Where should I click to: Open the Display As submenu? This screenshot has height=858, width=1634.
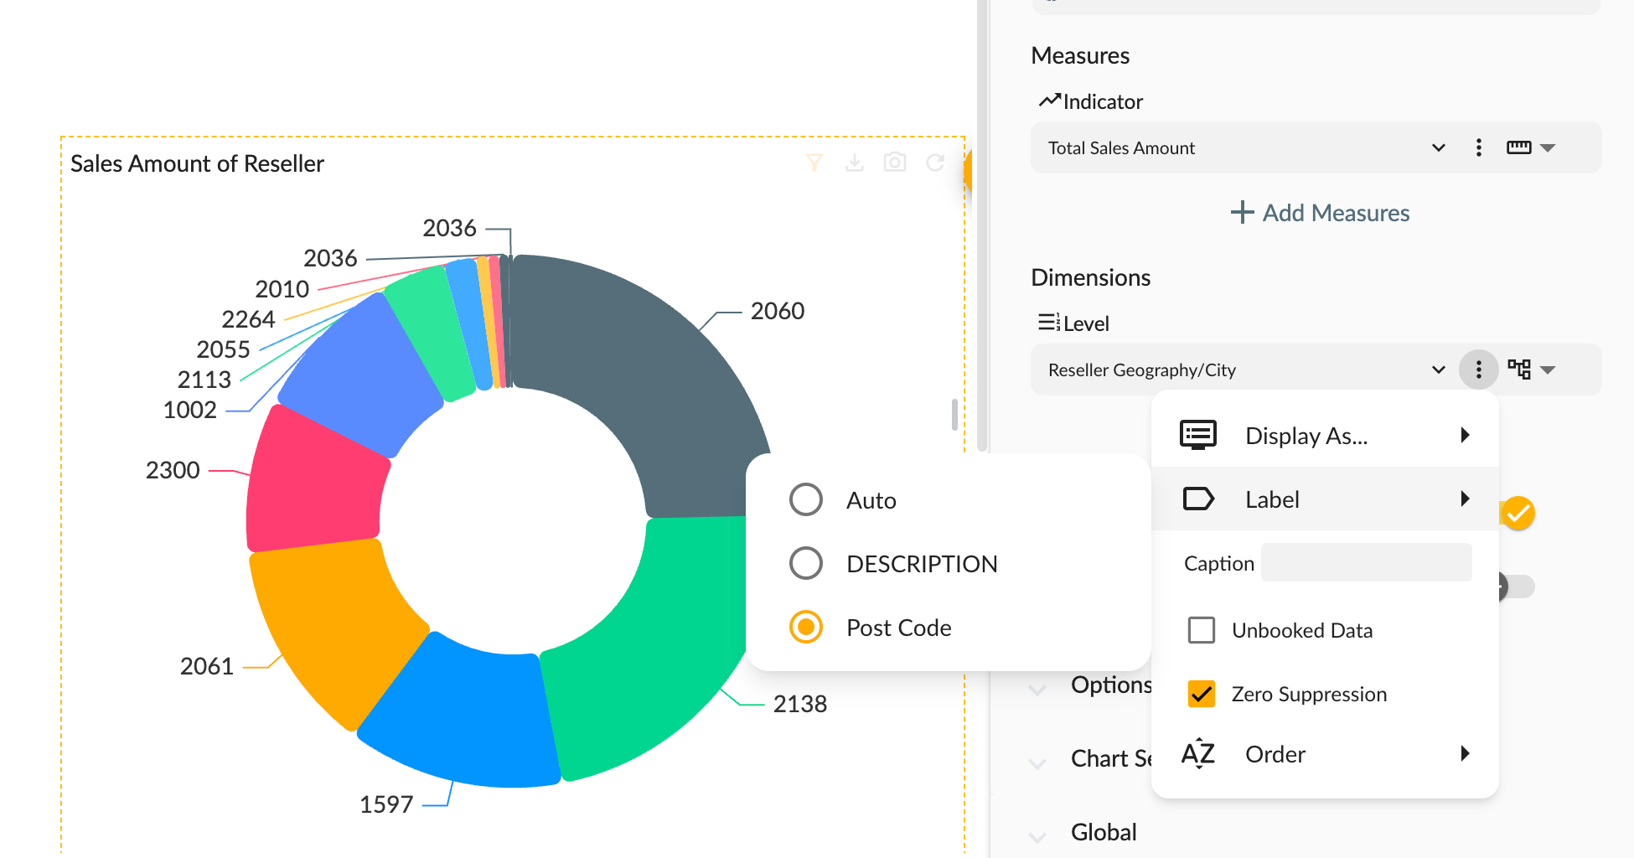click(1325, 435)
